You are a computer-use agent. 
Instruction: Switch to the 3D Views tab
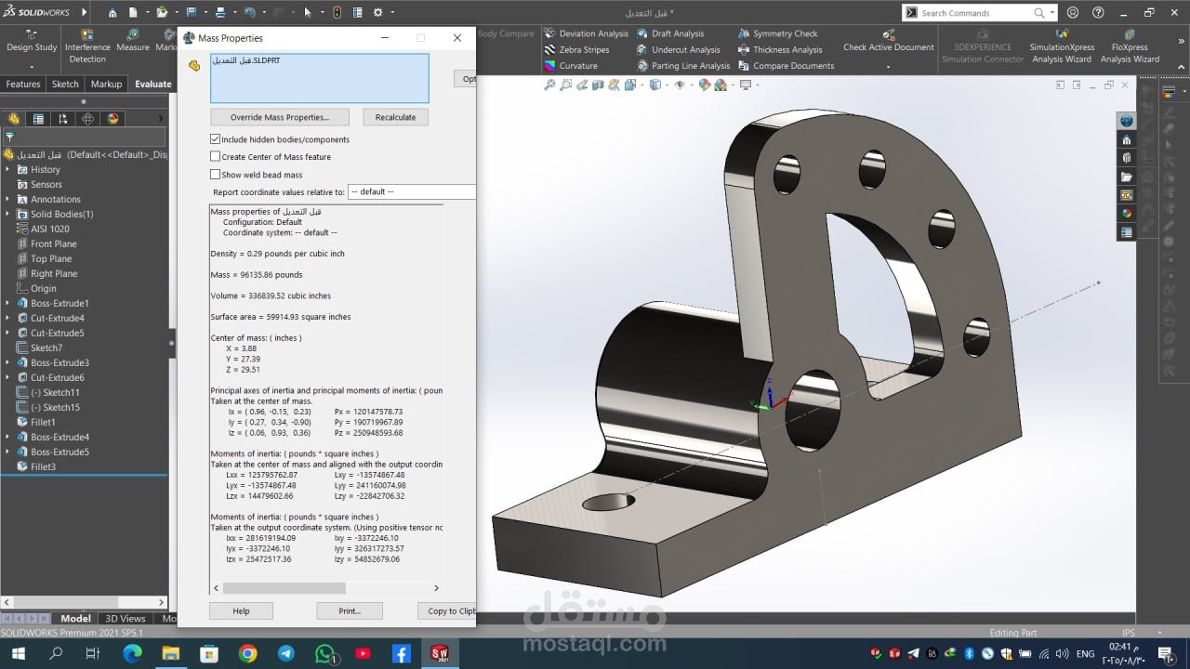tap(125, 619)
